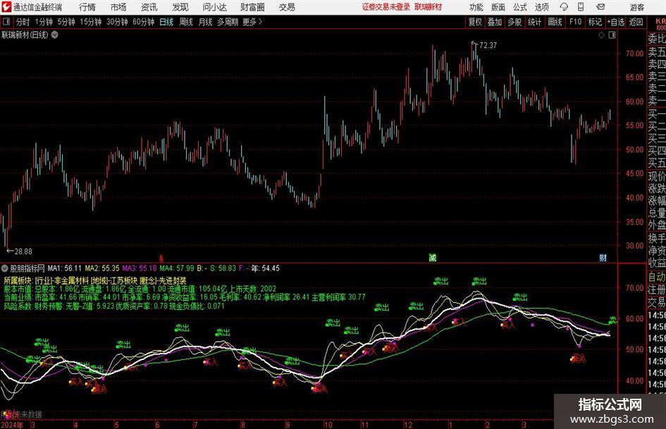Click the 2024年 year label on the time axis
This screenshot has width=666, height=429.
pos(12,425)
